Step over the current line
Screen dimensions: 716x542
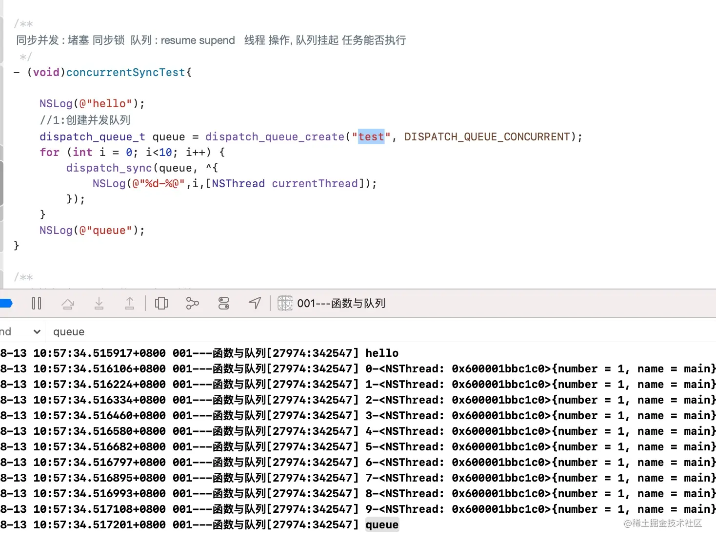pyautogui.click(x=68, y=303)
